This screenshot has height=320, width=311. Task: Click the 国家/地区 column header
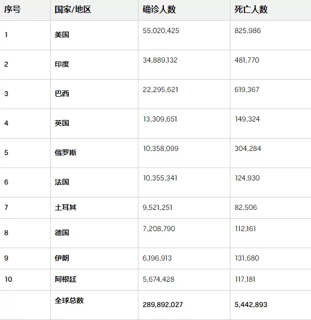[73, 9]
